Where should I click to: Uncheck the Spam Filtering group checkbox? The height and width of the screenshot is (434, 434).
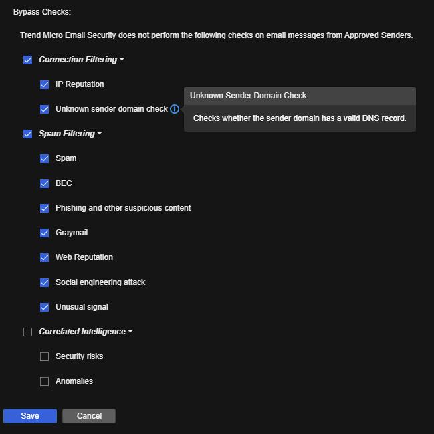point(28,134)
